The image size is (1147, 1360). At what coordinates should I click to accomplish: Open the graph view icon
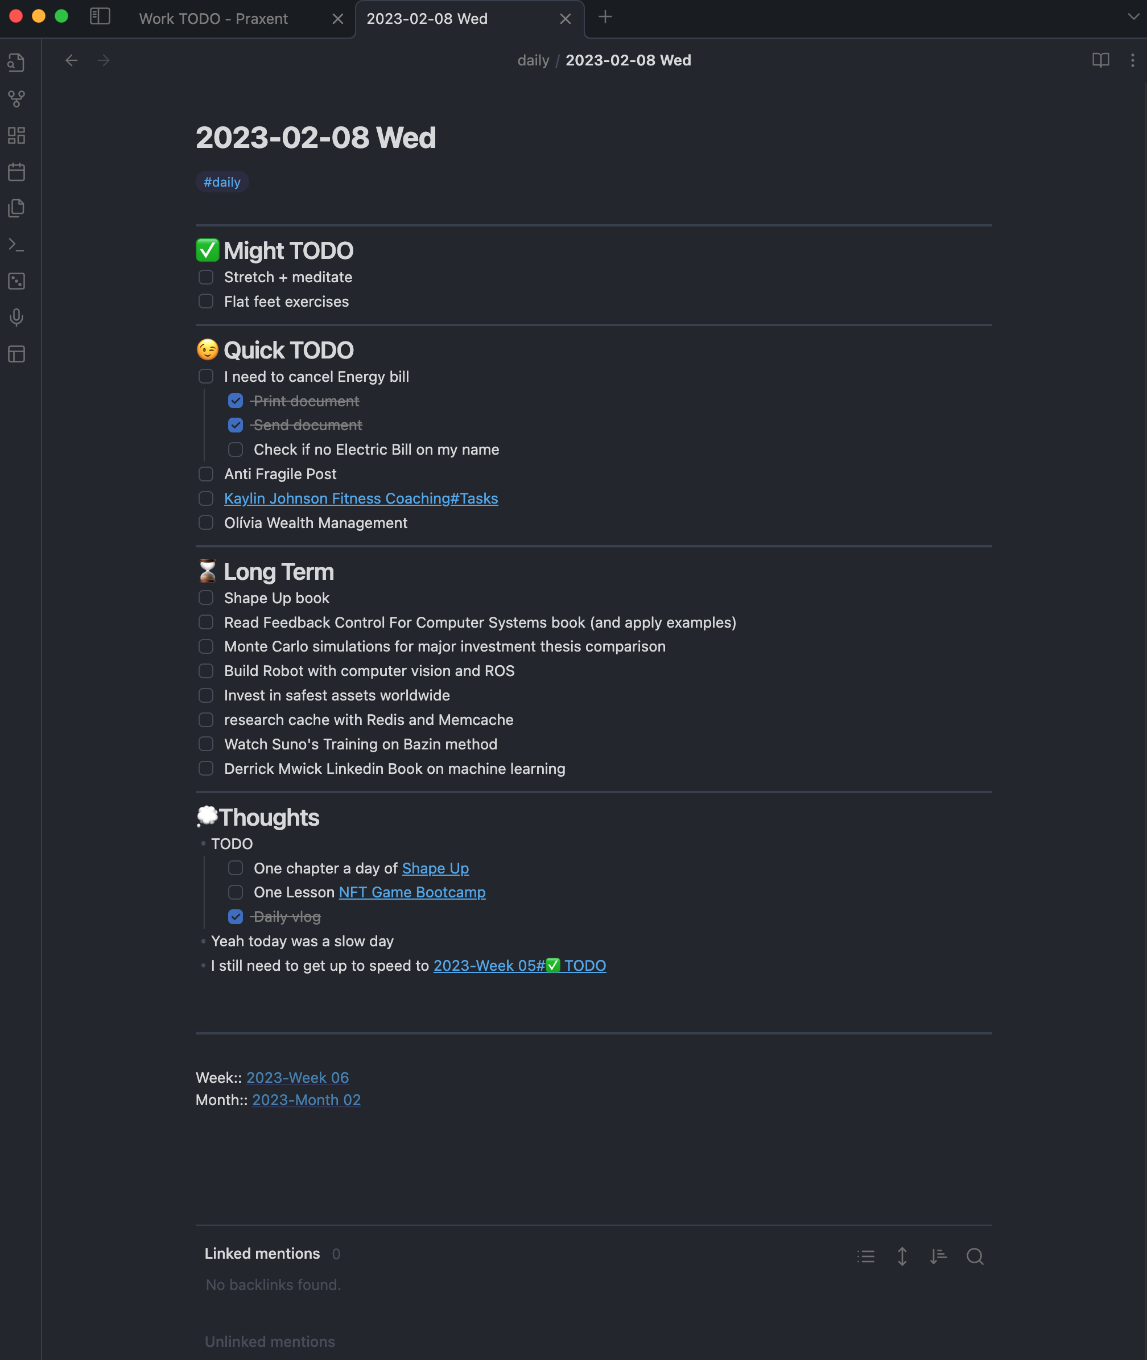point(16,99)
